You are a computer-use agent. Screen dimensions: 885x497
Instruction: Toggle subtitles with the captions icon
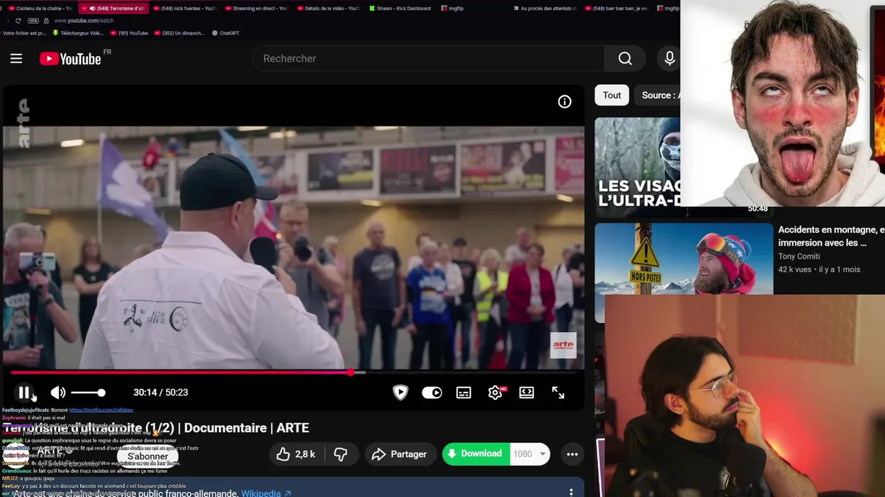tap(464, 392)
